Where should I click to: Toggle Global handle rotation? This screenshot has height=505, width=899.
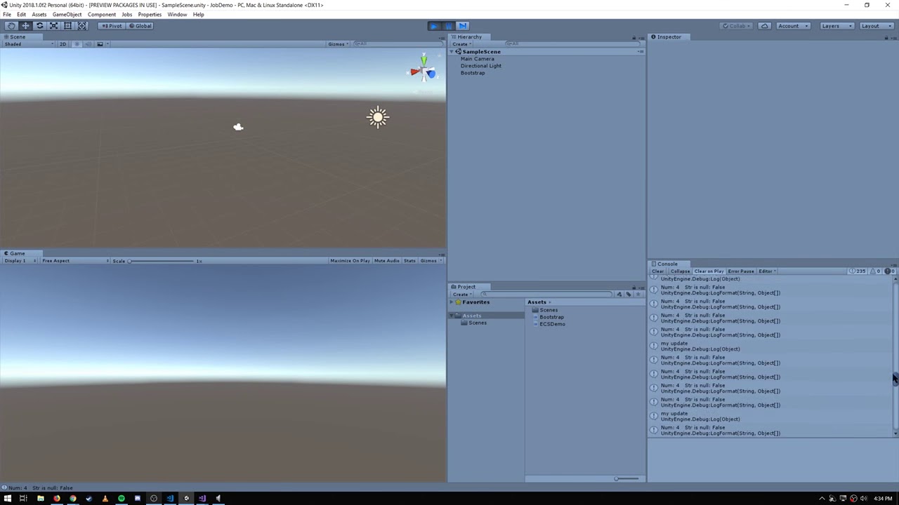click(140, 26)
